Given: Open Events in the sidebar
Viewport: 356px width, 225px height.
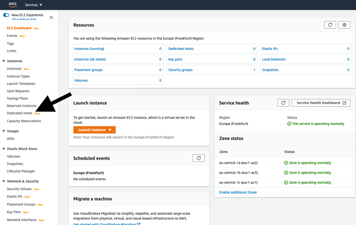Looking at the screenshot, I should point(12,36).
